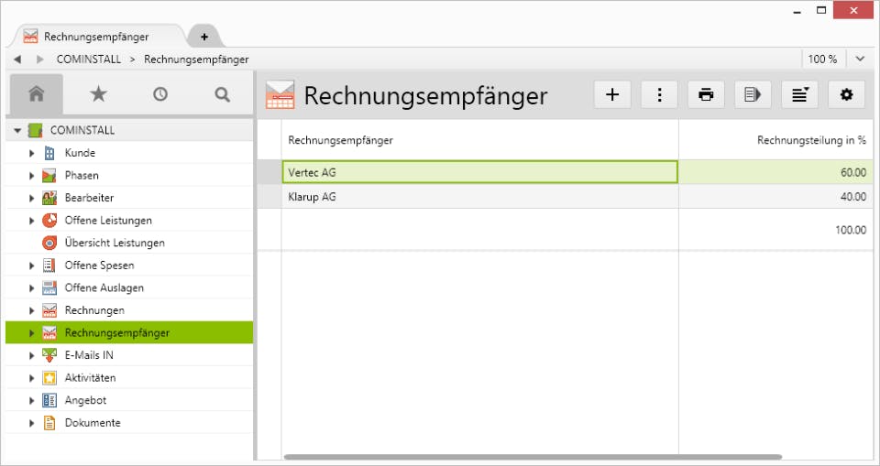Open the three-dot actions menu
This screenshot has height=466, width=880.
click(x=659, y=94)
